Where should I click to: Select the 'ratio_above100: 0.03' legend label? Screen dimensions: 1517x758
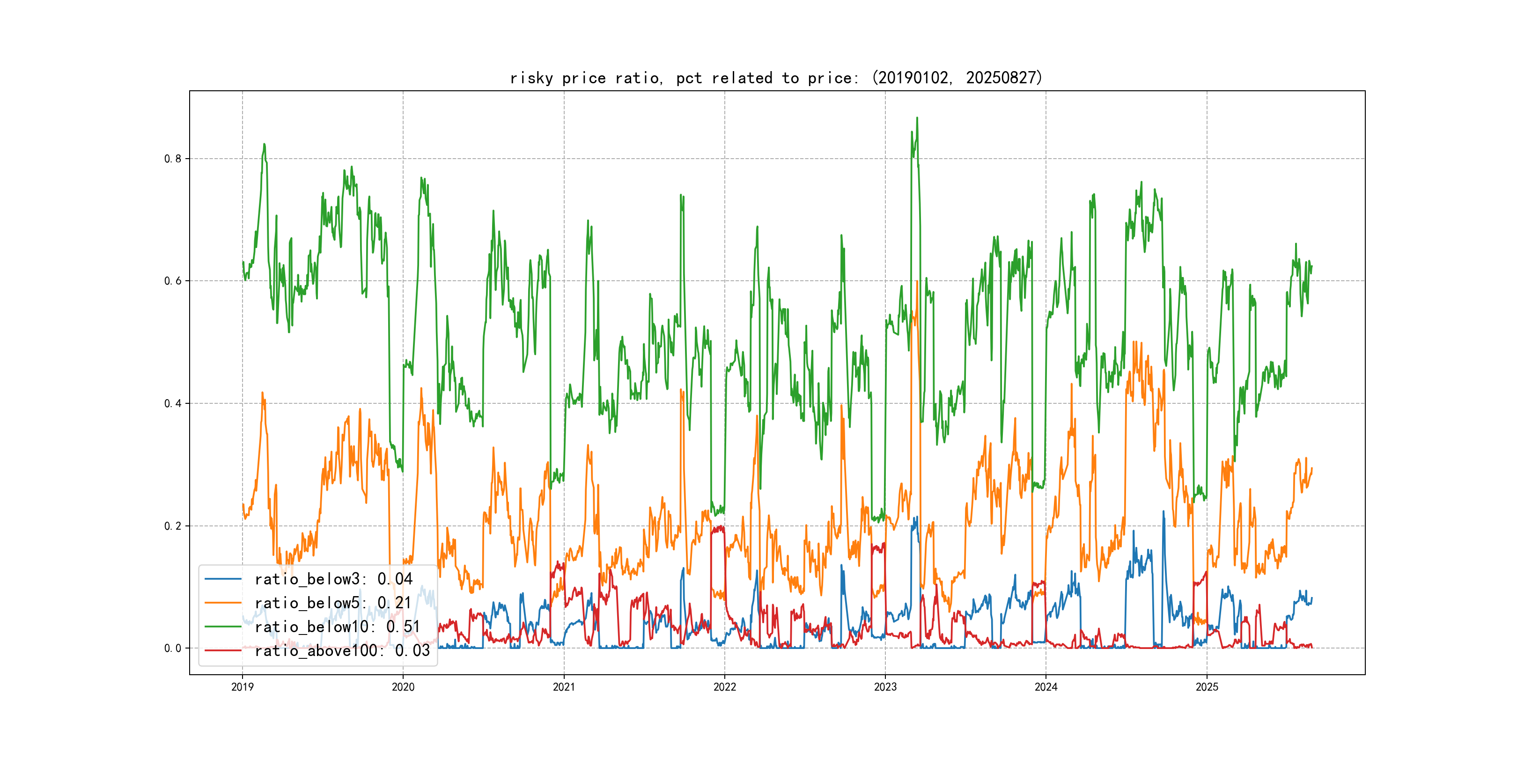coord(342,650)
